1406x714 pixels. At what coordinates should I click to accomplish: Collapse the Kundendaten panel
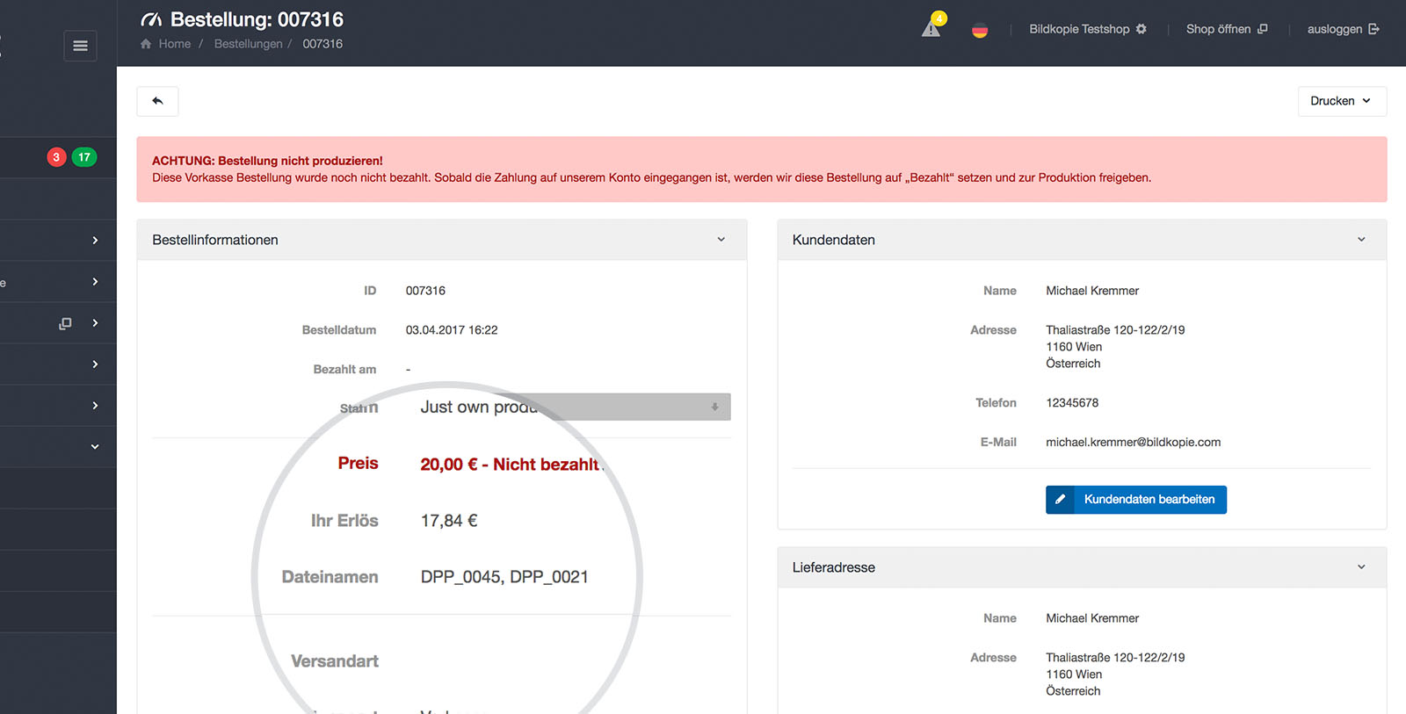[1361, 240]
